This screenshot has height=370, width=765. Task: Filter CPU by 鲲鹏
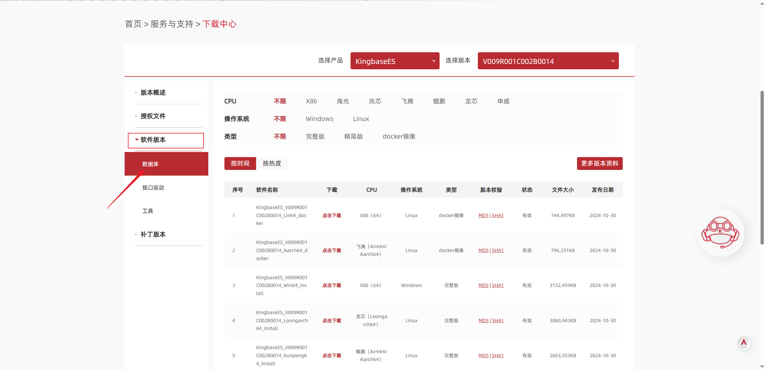pyautogui.click(x=439, y=101)
